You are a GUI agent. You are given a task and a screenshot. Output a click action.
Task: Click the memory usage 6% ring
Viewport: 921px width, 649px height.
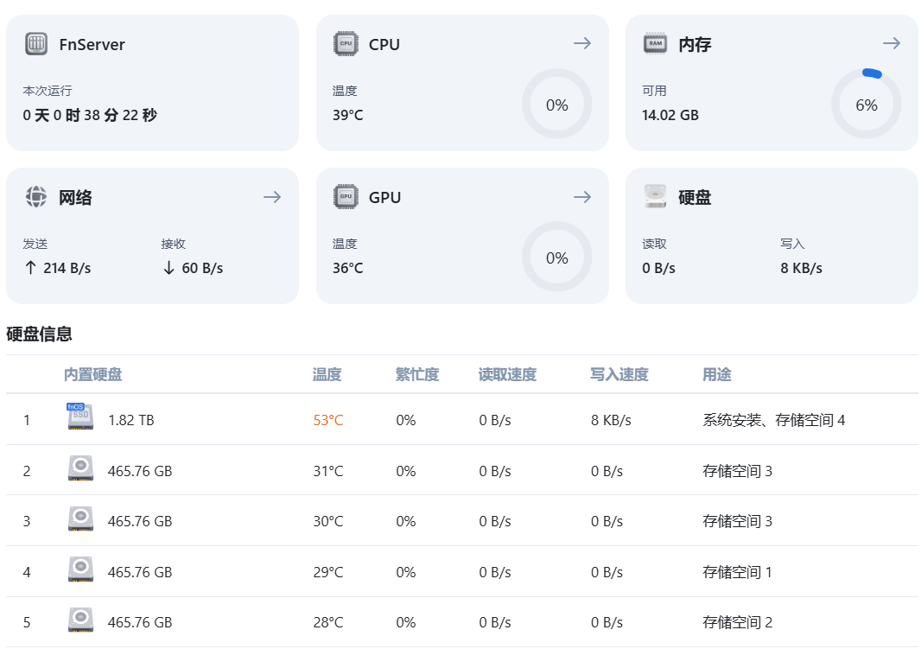click(x=866, y=105)
